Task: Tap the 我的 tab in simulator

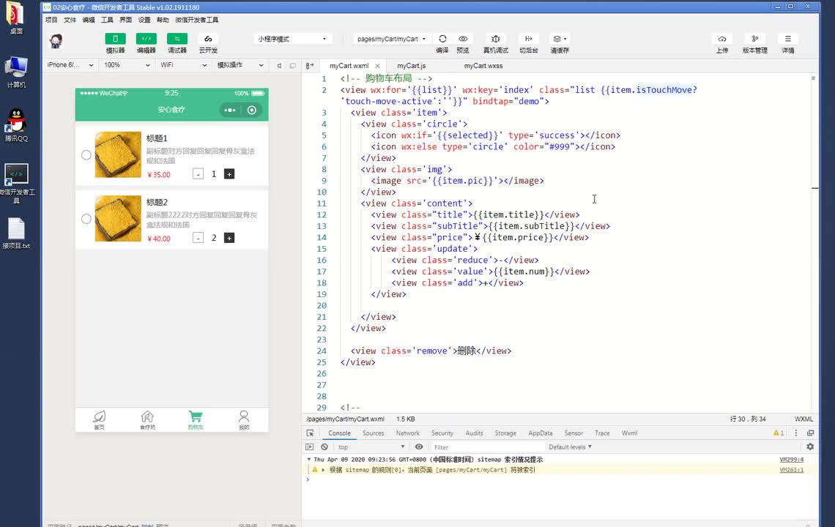Action: 244,419
